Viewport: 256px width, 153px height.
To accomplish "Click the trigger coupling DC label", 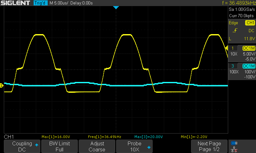I will pos(252,31).
